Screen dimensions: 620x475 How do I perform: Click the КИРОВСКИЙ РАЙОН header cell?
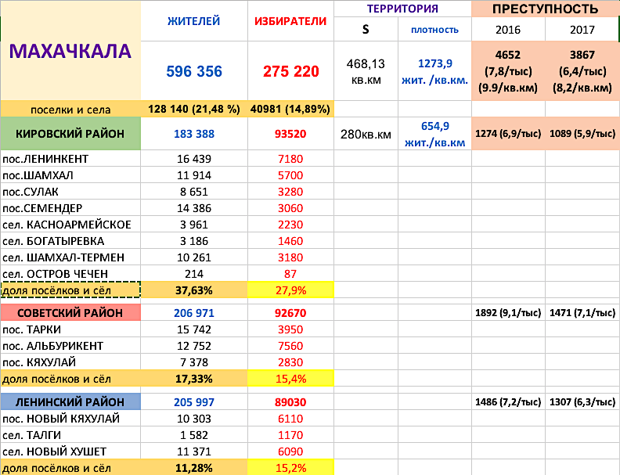click(x=70, y=134)
